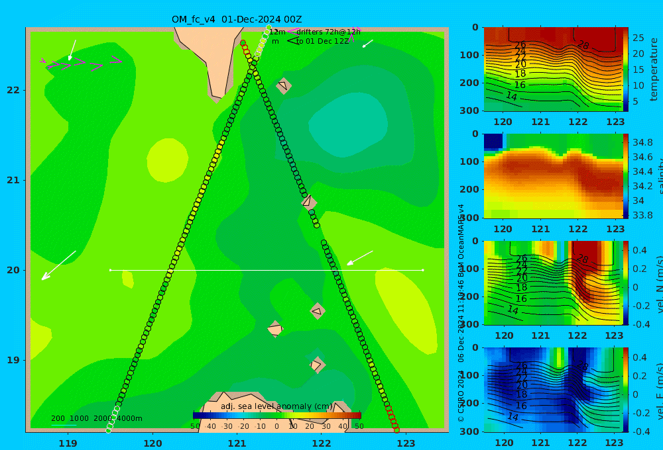This screenshot has height=450, width=663.
Task: Click the 'vel. E (m/s)' axis label
Action: click(659, 391)
